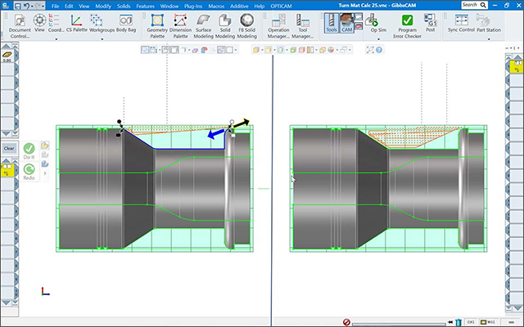Expand the Op Sim dropdown
The height and width of the screenshot is (327, 524).
click(379, 38)
